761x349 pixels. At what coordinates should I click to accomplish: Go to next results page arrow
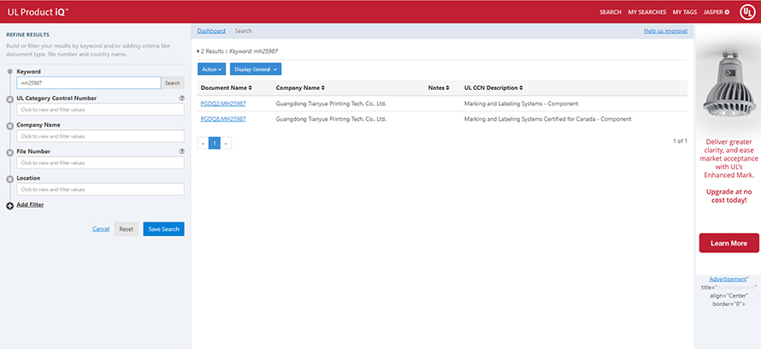[226, 143]
